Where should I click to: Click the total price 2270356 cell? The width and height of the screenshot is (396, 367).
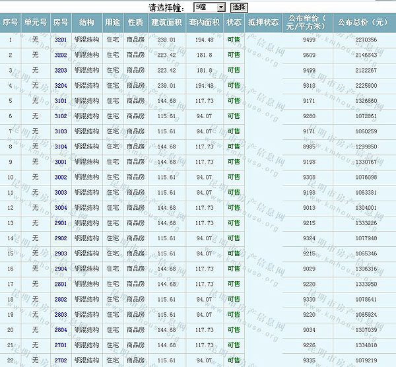365,40
